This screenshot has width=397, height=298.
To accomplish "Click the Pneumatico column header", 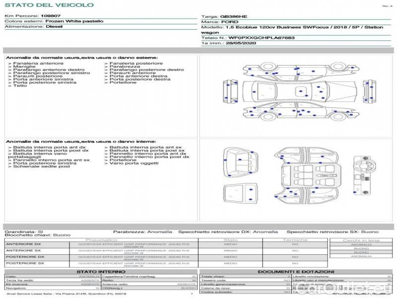I will (x=102, y=240).
